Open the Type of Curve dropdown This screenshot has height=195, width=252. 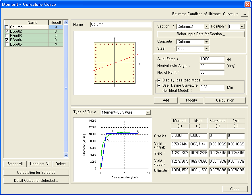148,112
